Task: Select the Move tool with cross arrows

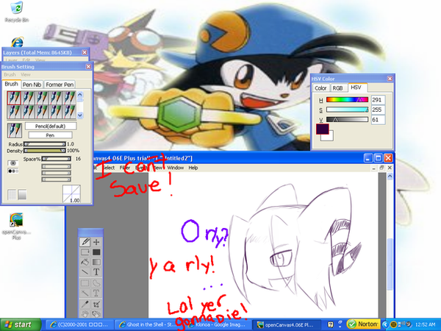Action: click(96, 242)
